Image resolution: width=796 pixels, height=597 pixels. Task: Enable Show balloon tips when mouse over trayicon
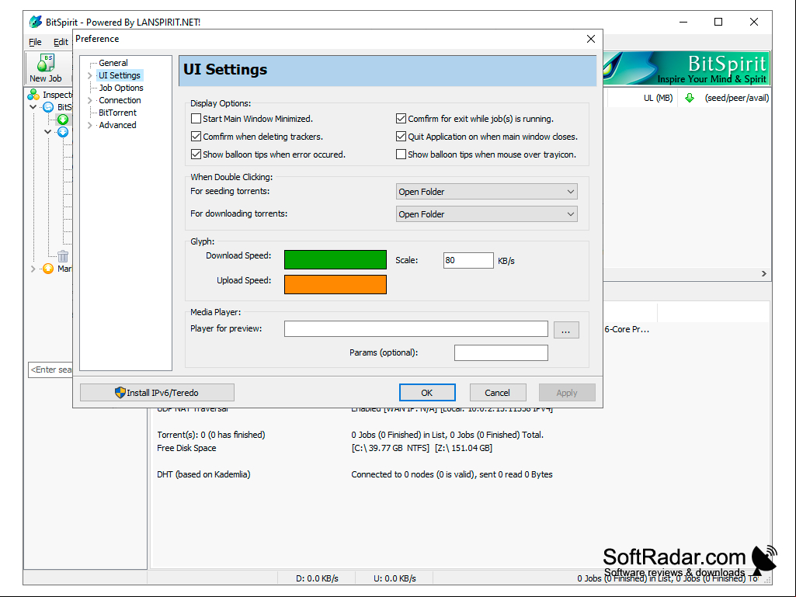tap(401, 154)
